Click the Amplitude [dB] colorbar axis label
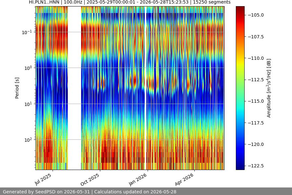Screen dimensions: 292x195 269,88
